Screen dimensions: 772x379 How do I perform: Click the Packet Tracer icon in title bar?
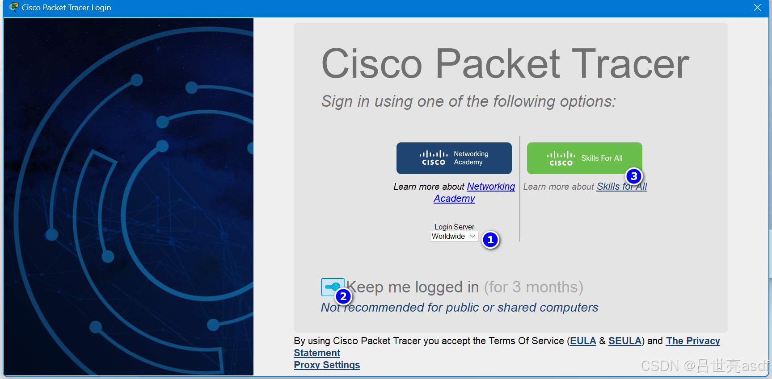[14, 8]
